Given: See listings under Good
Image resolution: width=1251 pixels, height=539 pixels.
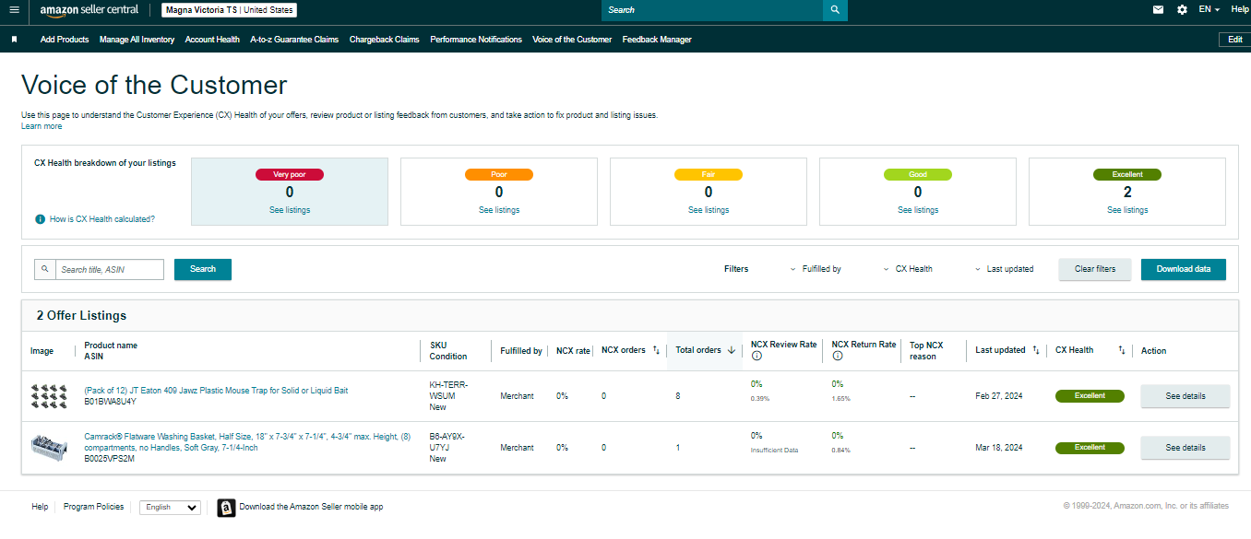Looking at the screenshot, I should 918,210.
